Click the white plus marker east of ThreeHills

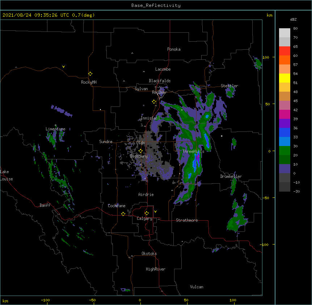tap(222, 136)
